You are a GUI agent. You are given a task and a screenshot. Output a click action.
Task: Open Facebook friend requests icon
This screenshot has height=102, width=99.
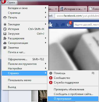[x=57, y=25]
